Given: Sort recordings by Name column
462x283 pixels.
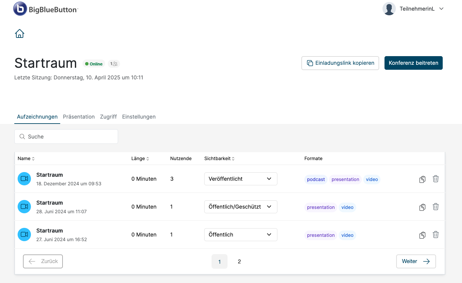Looking at the screenshot, I should (26, 158).
